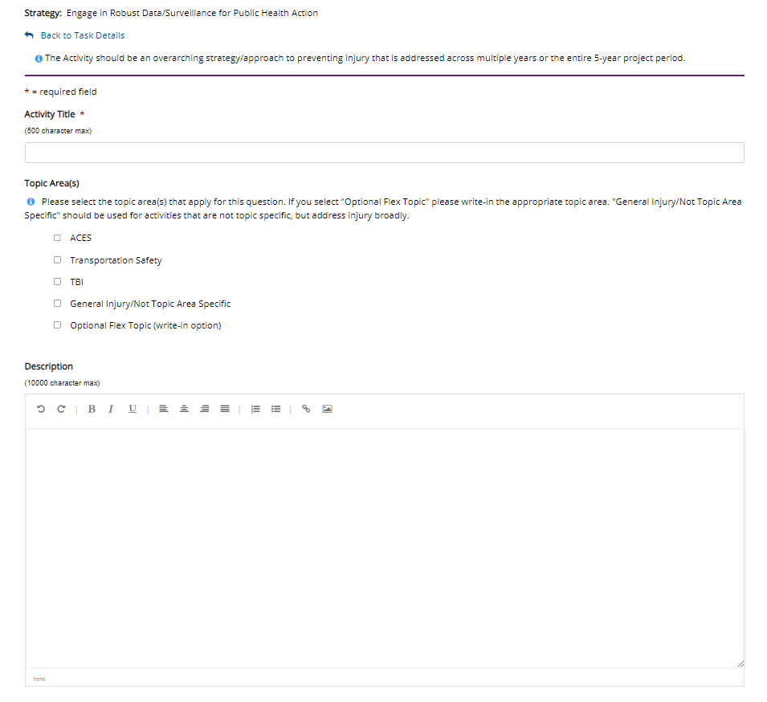Center align text in Description editor
767x702 pixels.
pyautogui.click(x=184, y=409)
